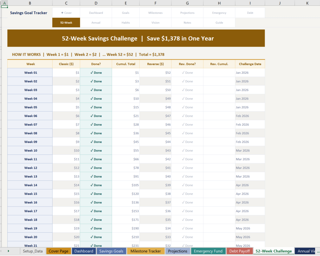Switch to Cover Page sheet tab
The height and width of the screenshot is (256, 320).
pos(59,251)
